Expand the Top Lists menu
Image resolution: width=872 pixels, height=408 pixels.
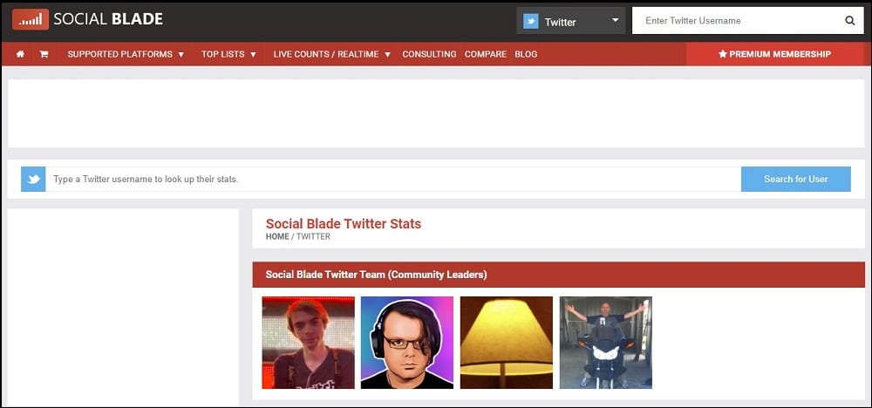(228, 54)
